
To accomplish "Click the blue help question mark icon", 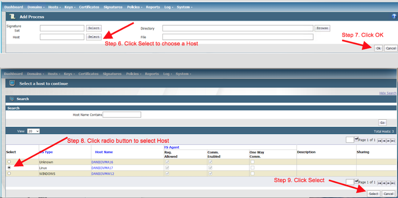I will pos(394,16).
